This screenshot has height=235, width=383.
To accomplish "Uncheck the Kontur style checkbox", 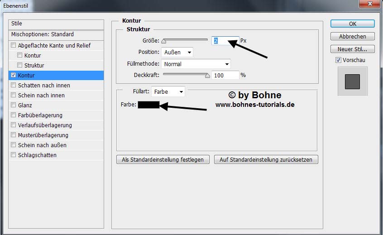I will (x=14, y=76).
